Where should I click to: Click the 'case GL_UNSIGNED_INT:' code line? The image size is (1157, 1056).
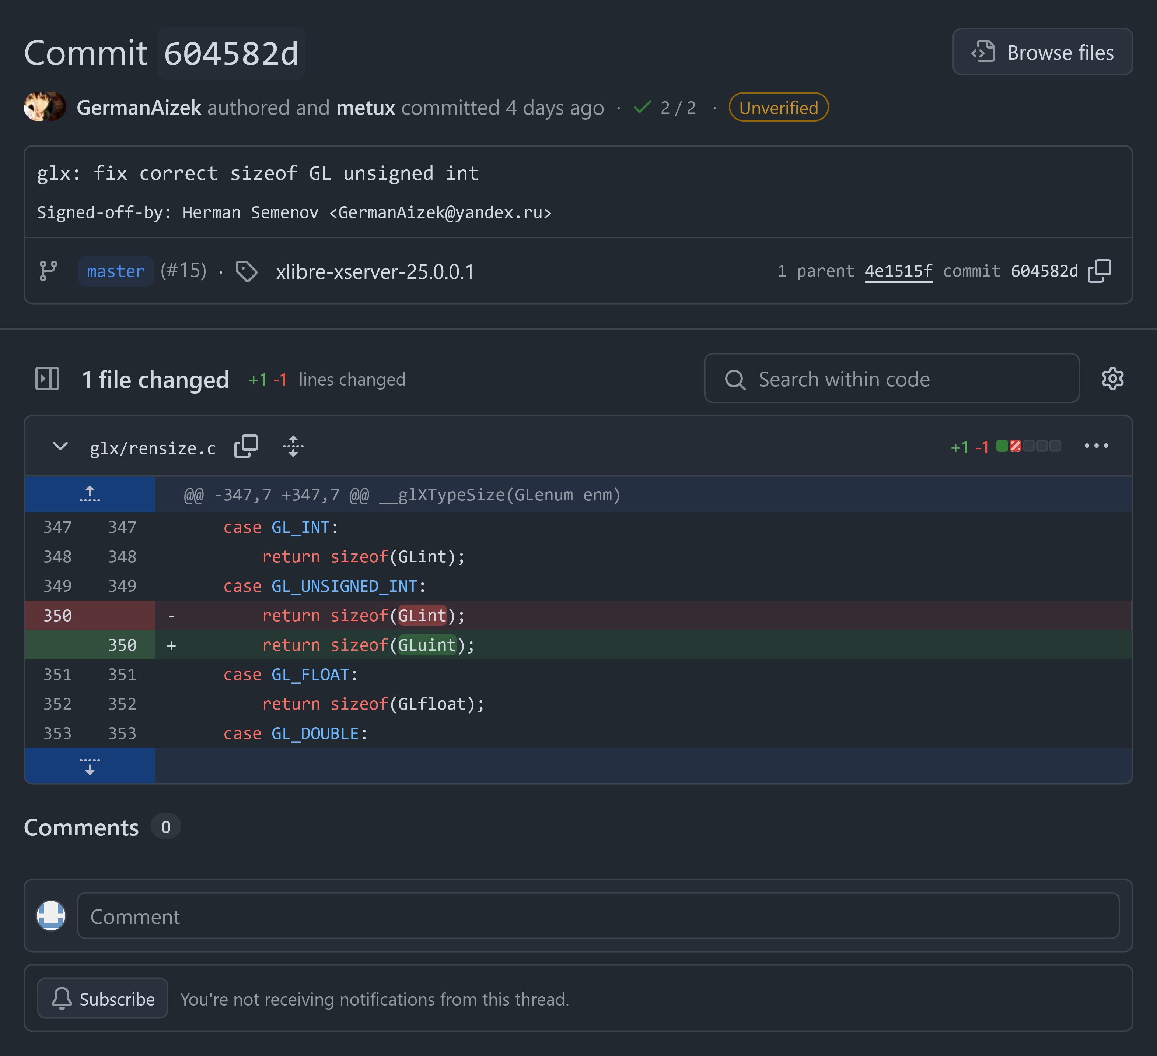coord(324,586)
